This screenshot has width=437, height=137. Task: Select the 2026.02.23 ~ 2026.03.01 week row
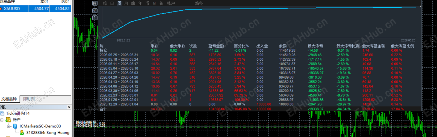pos(259,95)
